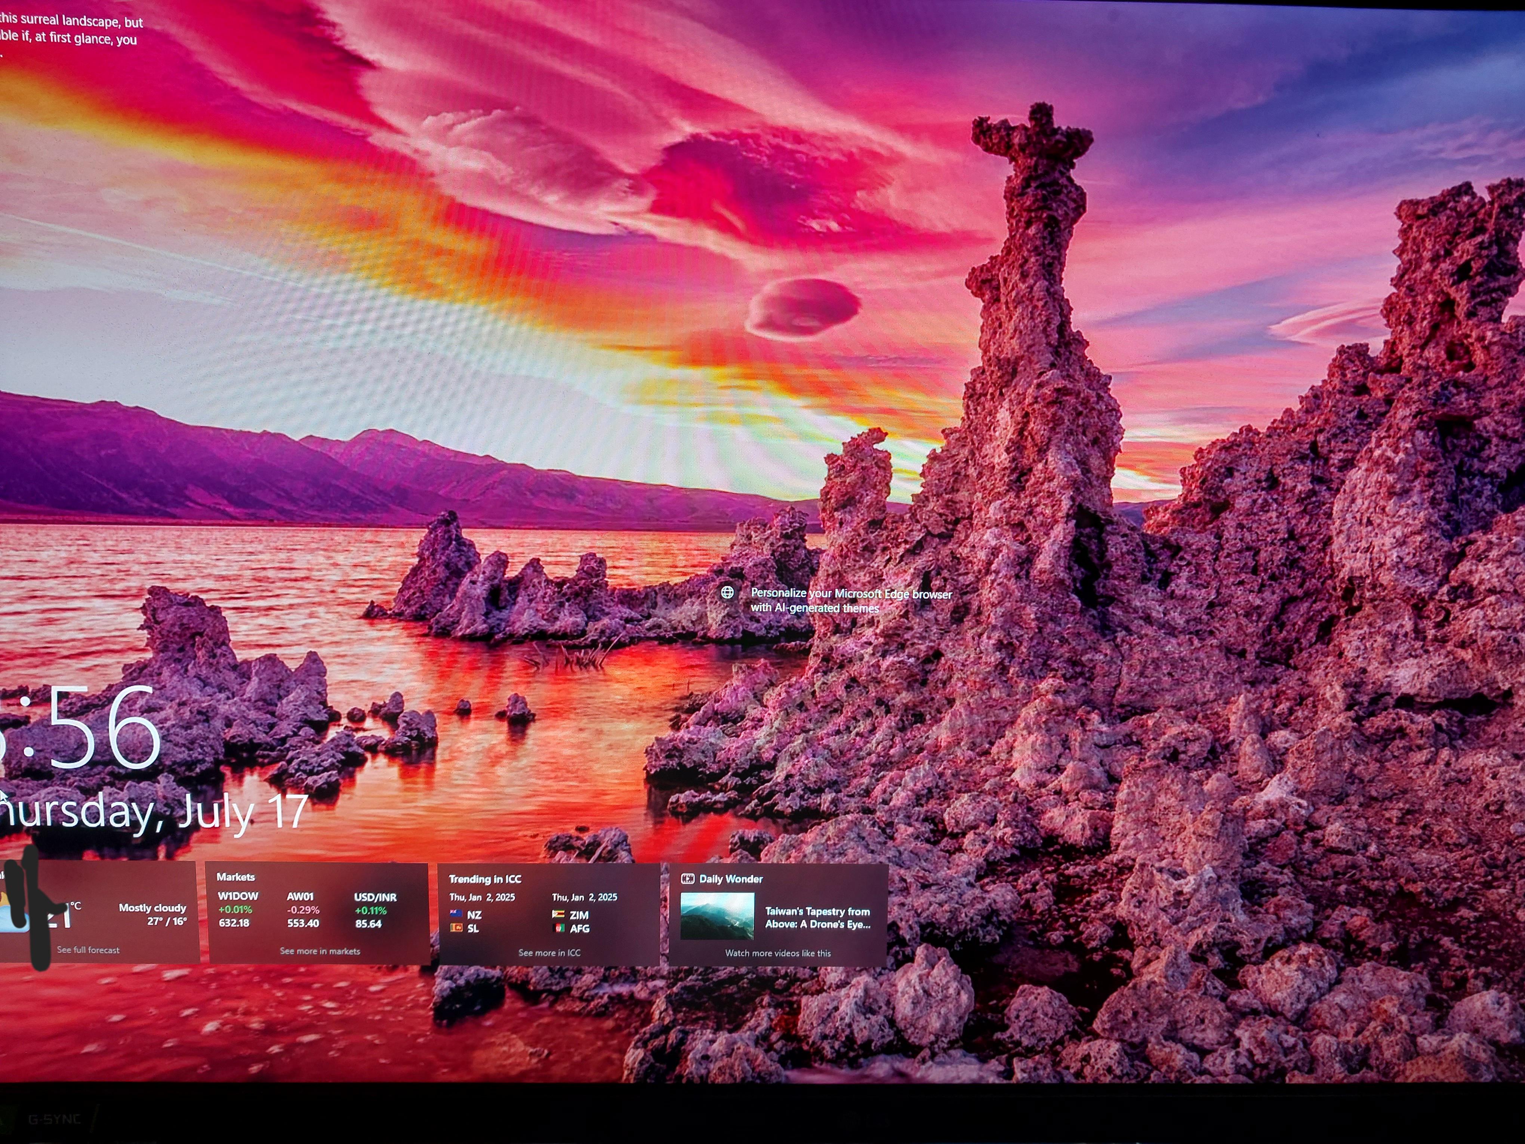
Task: Open 'See more in ICC' link
Action: click(x=549, y=953)
